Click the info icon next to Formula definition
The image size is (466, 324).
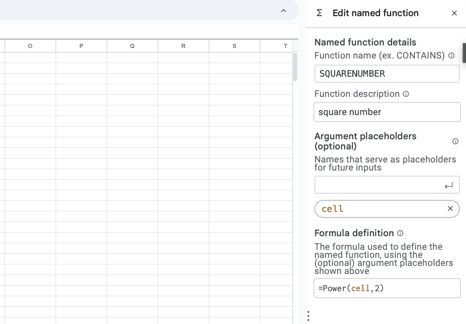click(400, 233)
